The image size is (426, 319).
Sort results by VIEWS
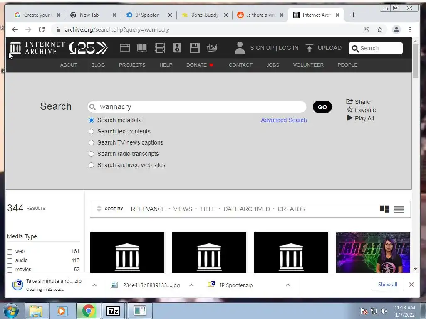(x=183, y=209)
